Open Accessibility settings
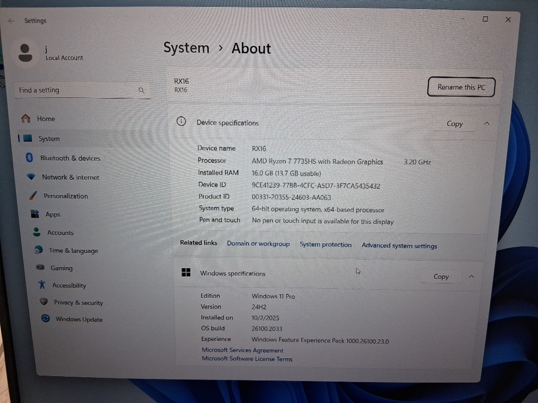Image resolution: width=538 pixels, height=403 pixels. point(69,285)
